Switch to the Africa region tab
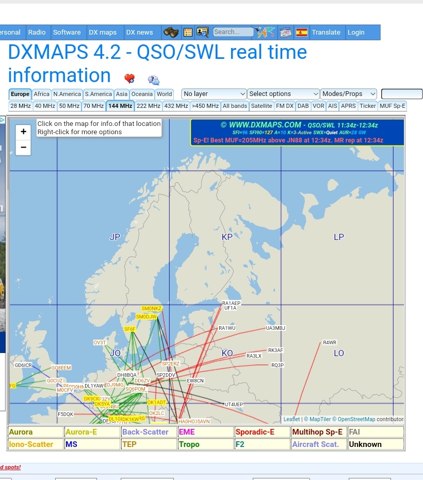The height and width of the screenshot is (480, 423). 42,94
